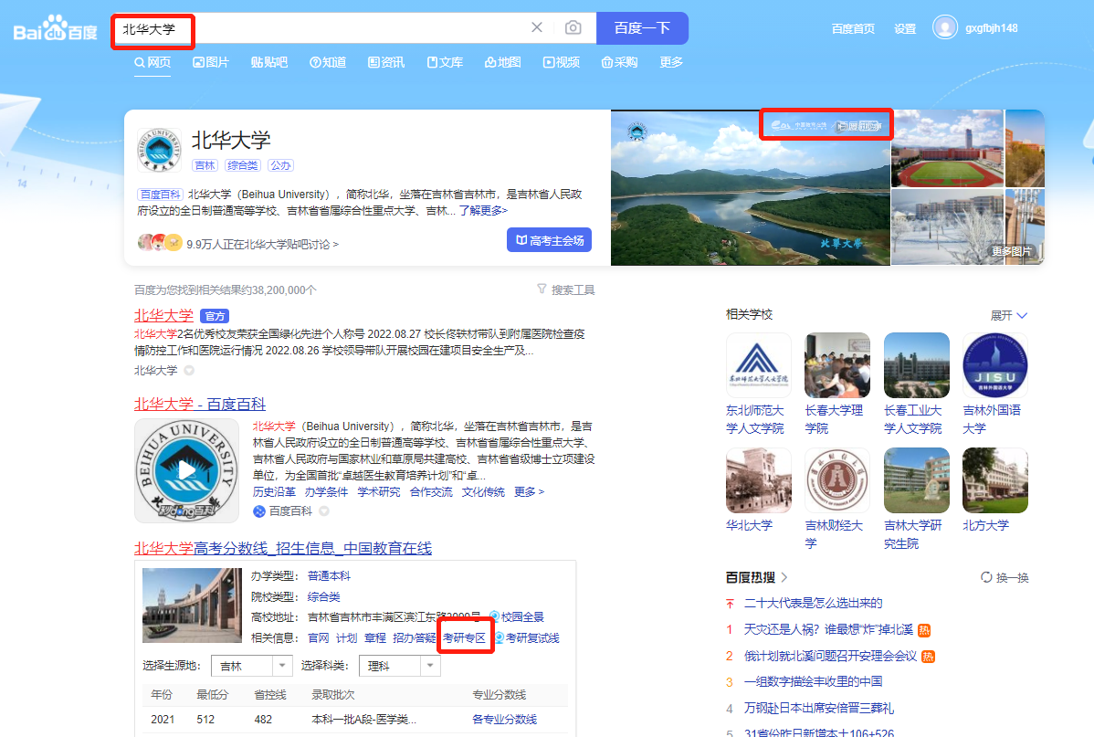Switch to the 知道 tab

point(328,62)
